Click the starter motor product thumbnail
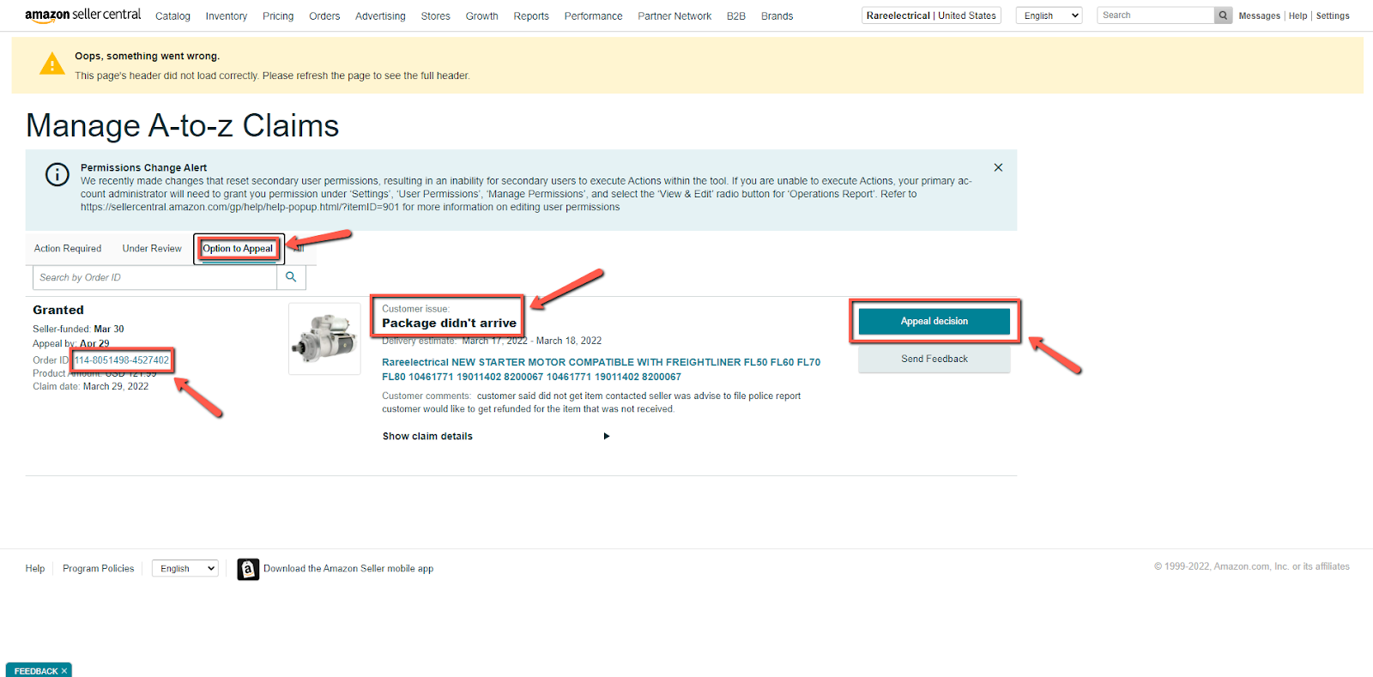 [x=324, y=338]
